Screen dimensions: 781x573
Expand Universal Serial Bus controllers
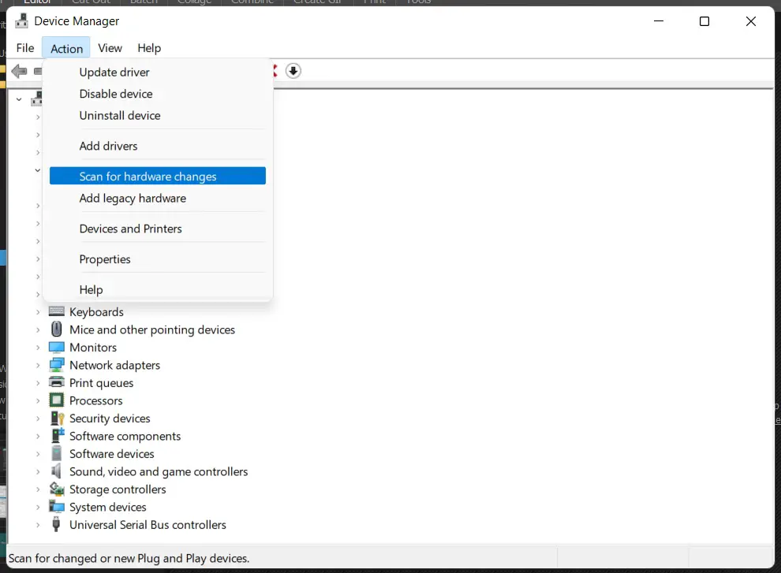tap(38, 525)
